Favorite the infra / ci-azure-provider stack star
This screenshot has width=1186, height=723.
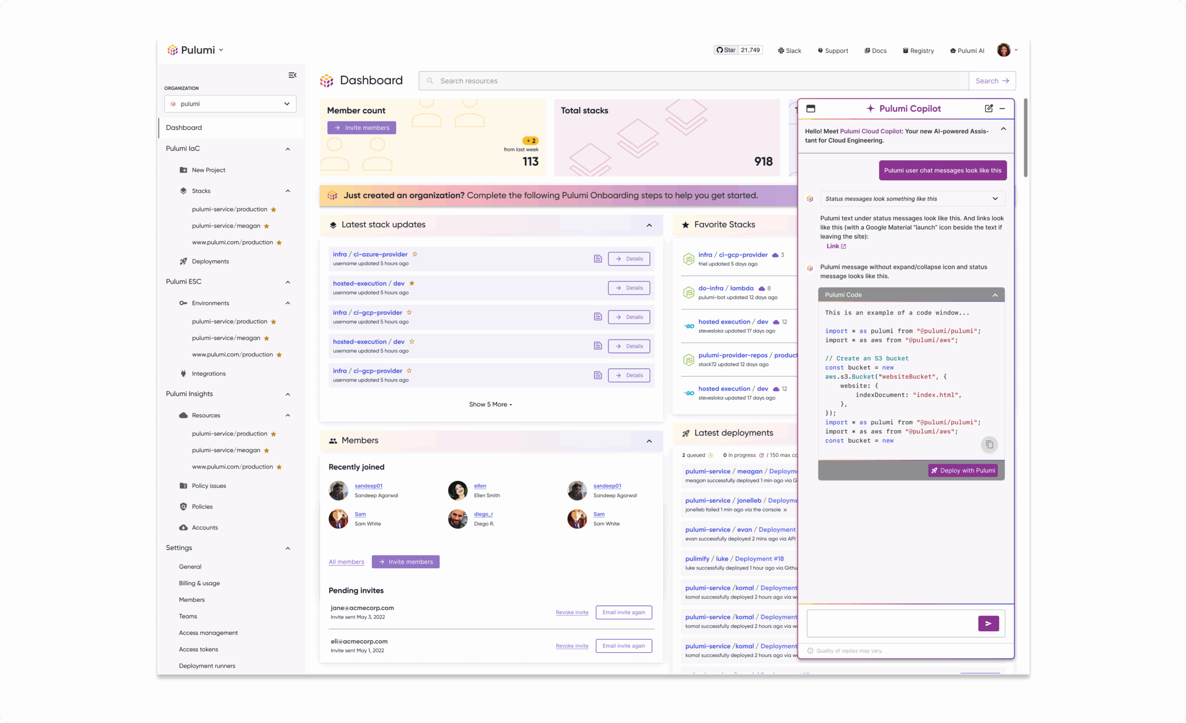coord(415,254)
